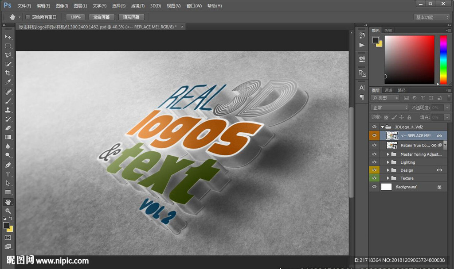This screenshot has height=269, width=454.
Task: Open the layer filter type dropdown
Action: (385, 98)
